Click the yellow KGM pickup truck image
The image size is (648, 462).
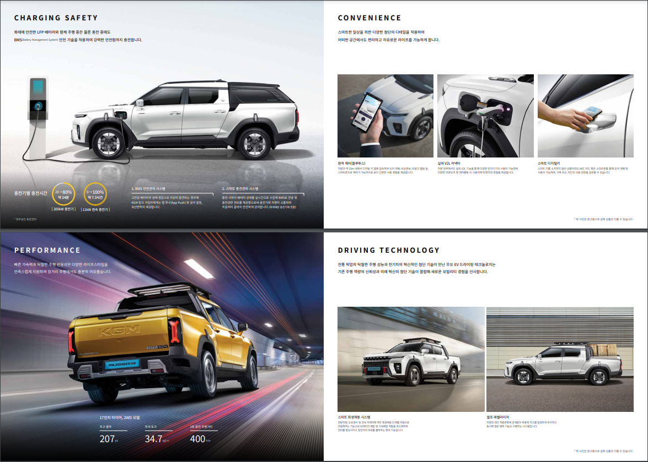[163, 343]
